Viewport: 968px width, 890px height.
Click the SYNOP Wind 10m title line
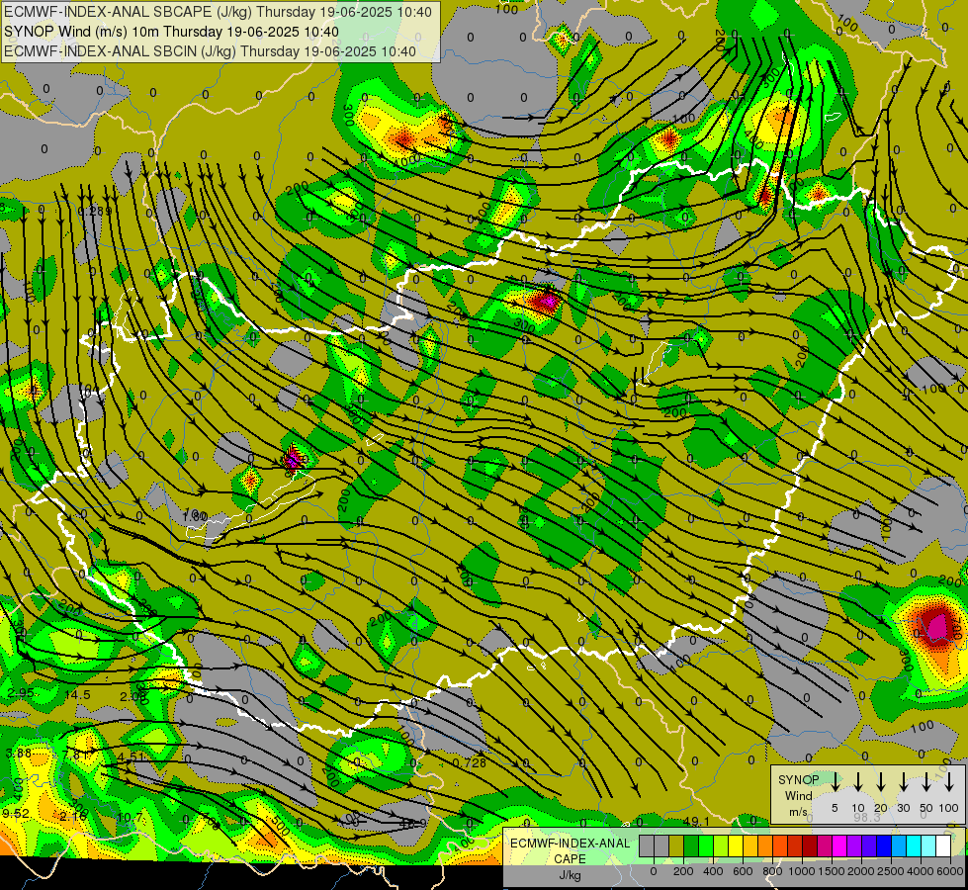tap(171, 32)
